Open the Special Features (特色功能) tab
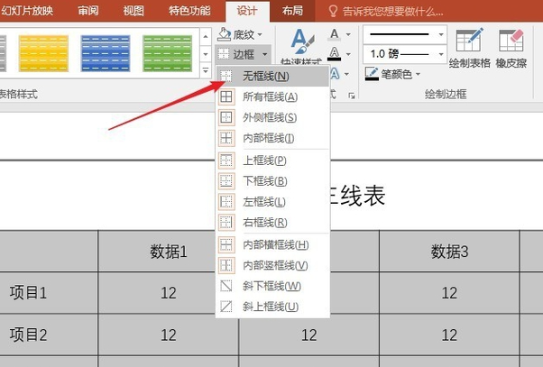This screenshot has width=543, height=367. click(189, 11)
